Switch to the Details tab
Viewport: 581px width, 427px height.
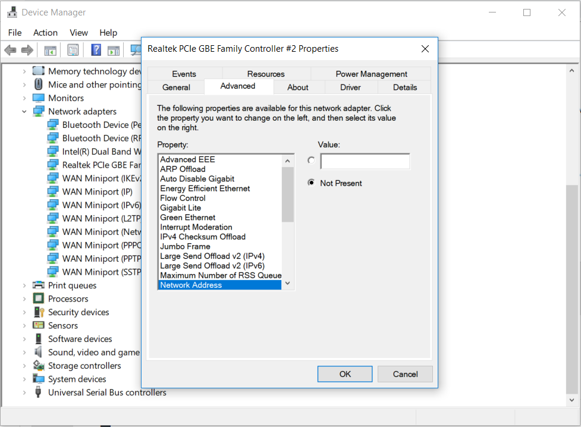[404, 87]
